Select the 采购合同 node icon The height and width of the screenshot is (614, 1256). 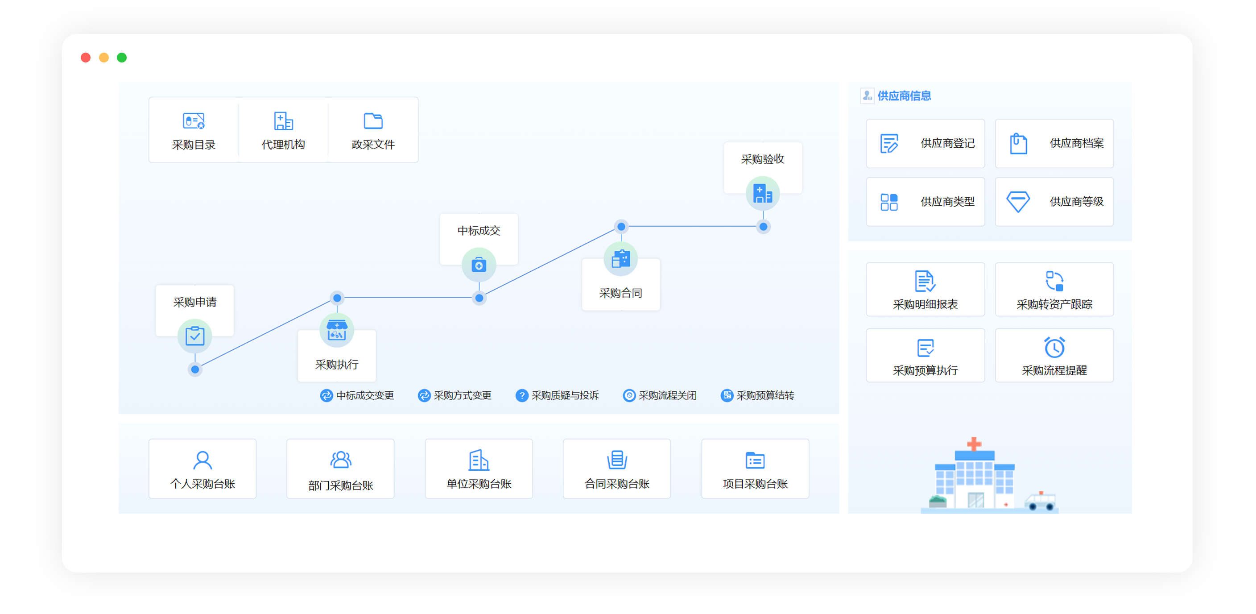tap(621, 259)
